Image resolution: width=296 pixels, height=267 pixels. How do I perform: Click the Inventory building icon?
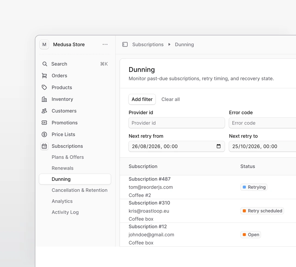coord(44,99)
